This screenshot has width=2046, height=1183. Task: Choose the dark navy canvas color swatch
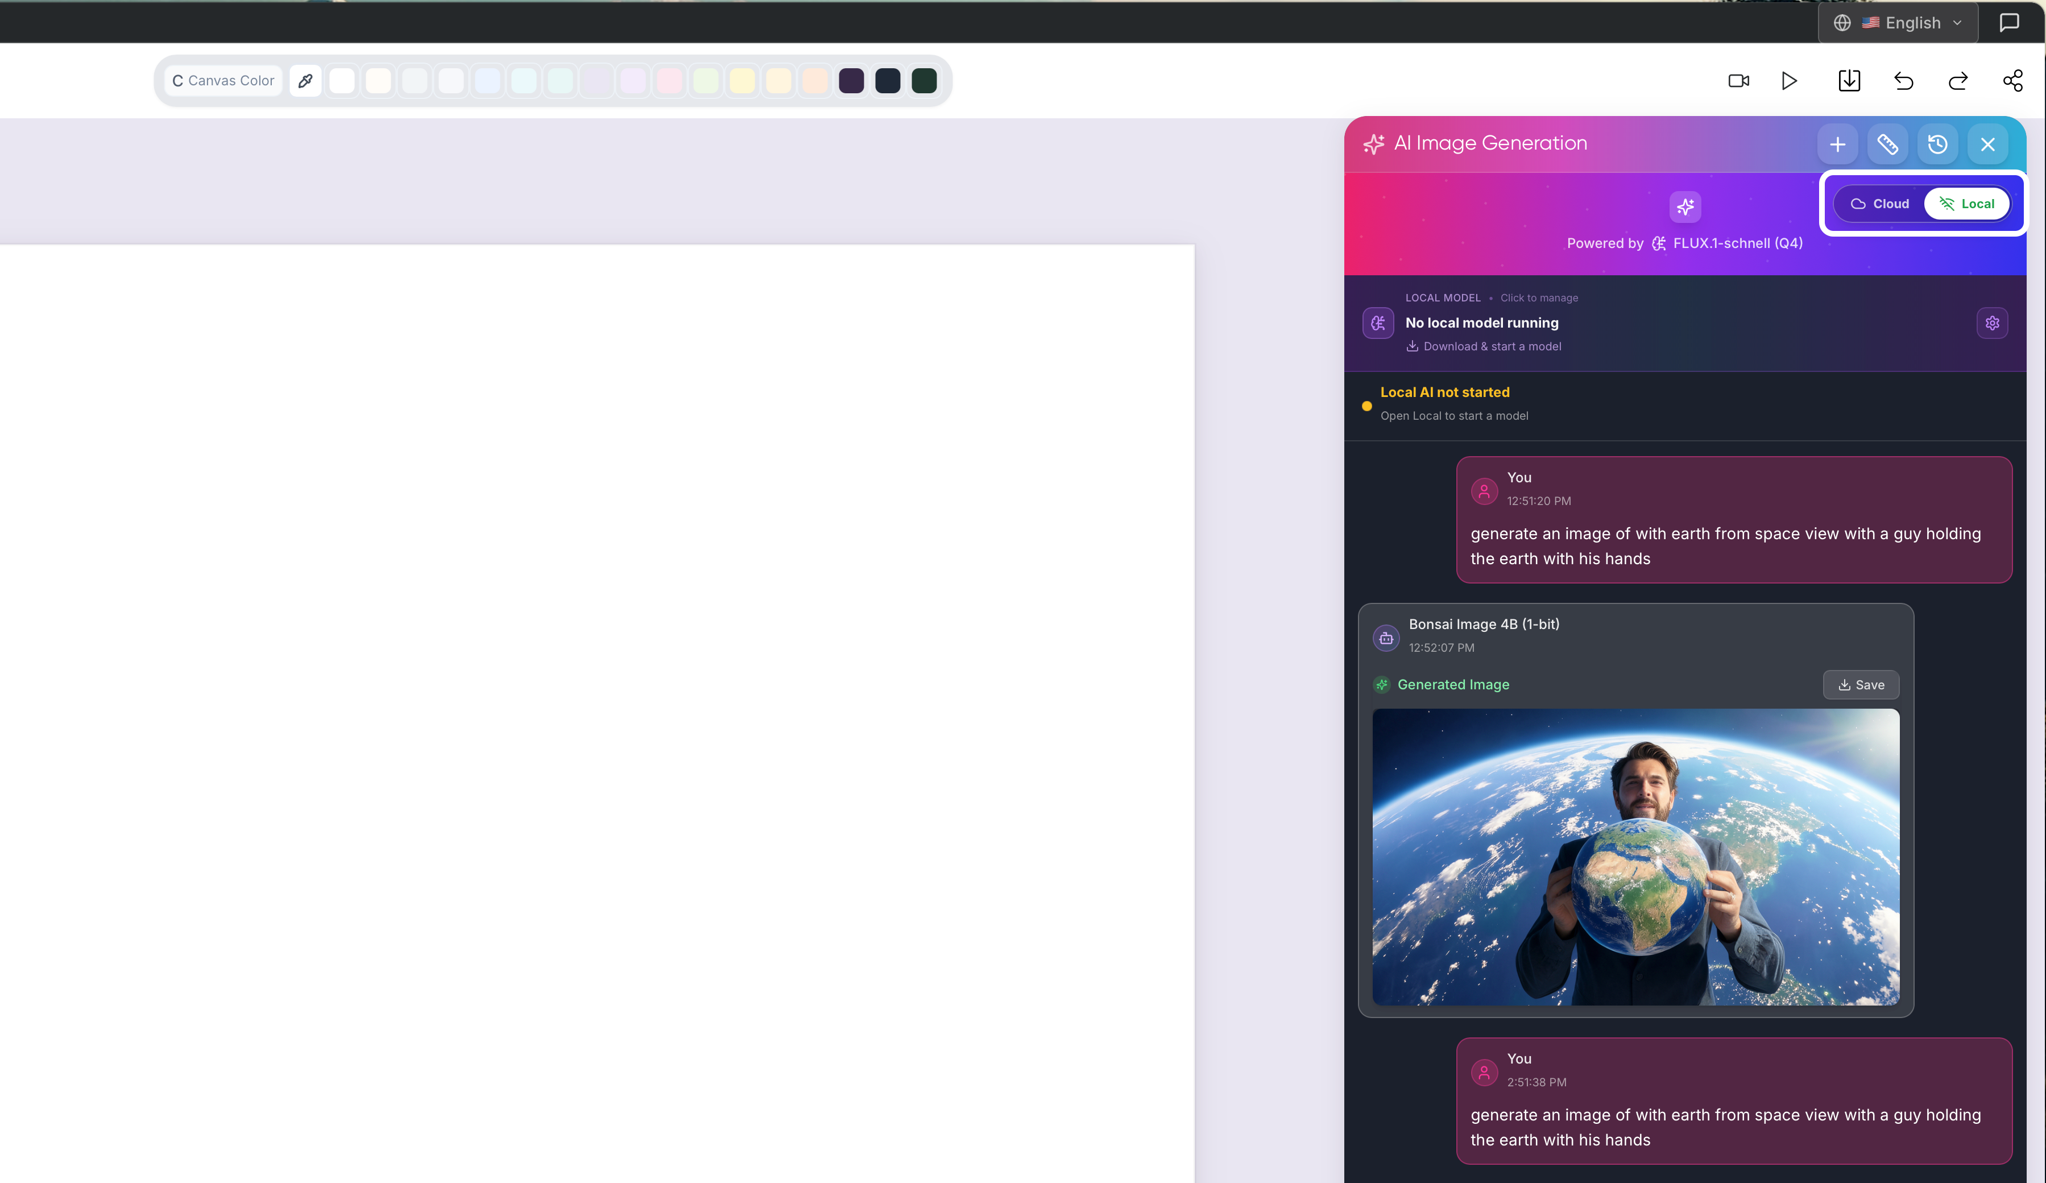[888, 80]
